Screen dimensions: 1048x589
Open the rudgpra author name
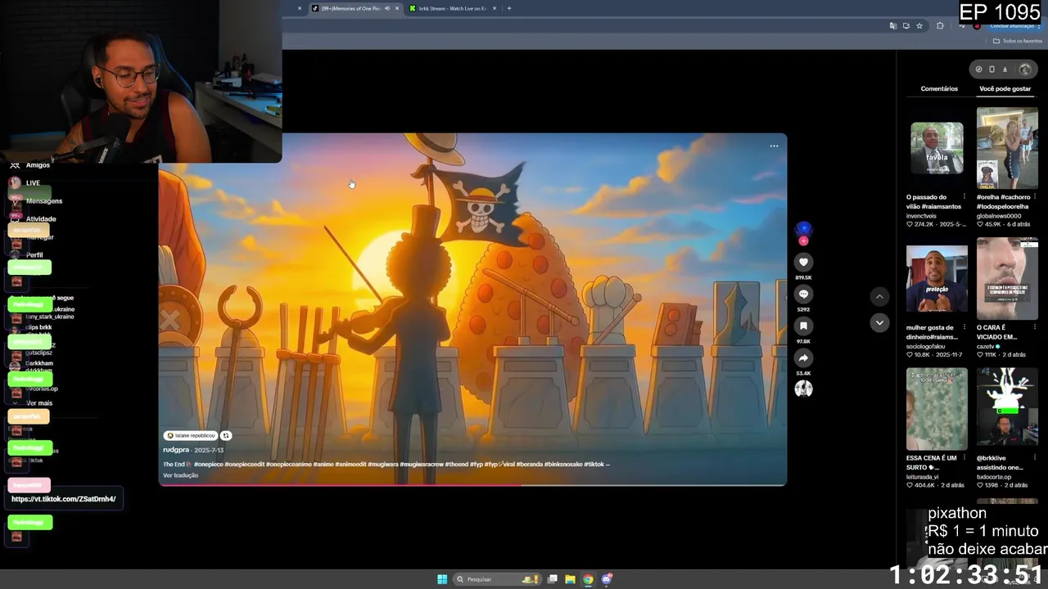tap(176, 450)
